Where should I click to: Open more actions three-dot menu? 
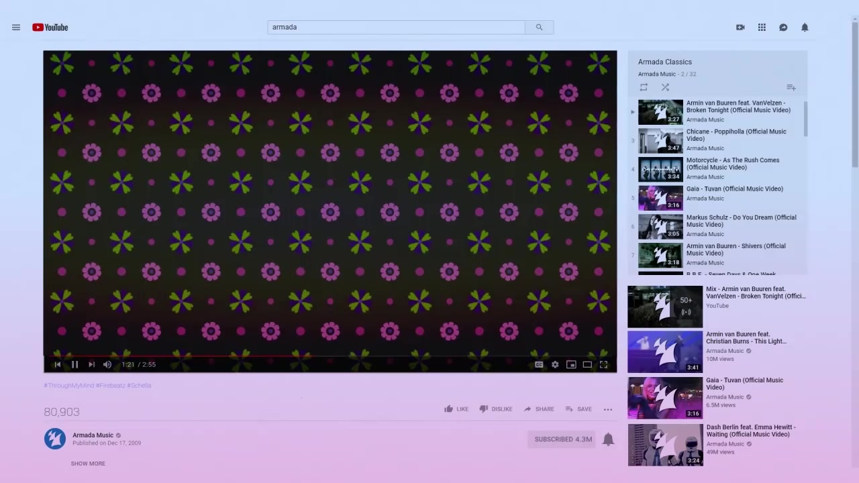click(x=608, y=409)
